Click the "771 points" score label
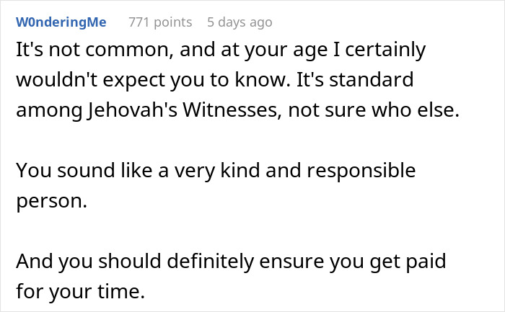Viewport: 505px width, 312px height. [160, 22]
